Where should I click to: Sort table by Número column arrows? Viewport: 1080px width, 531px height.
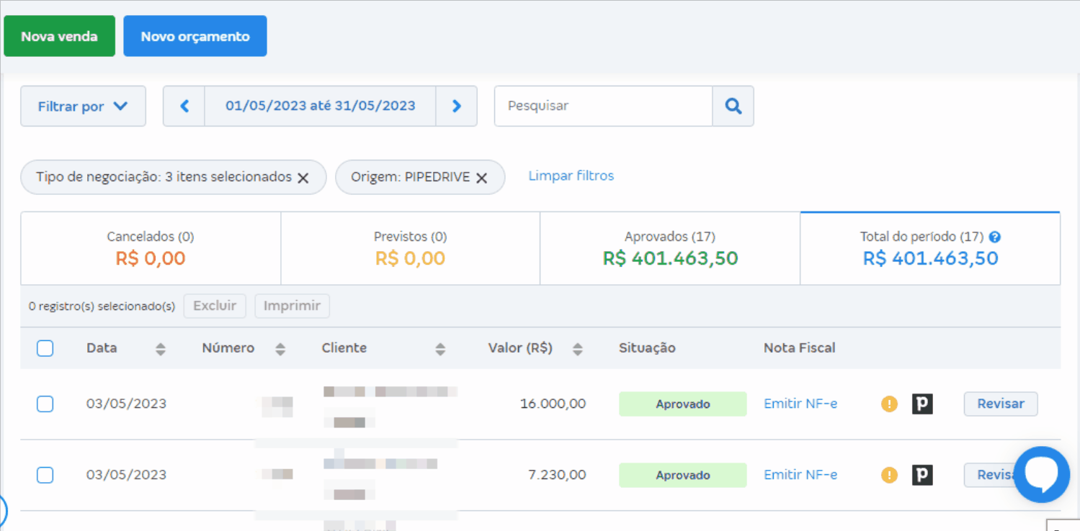280,349
